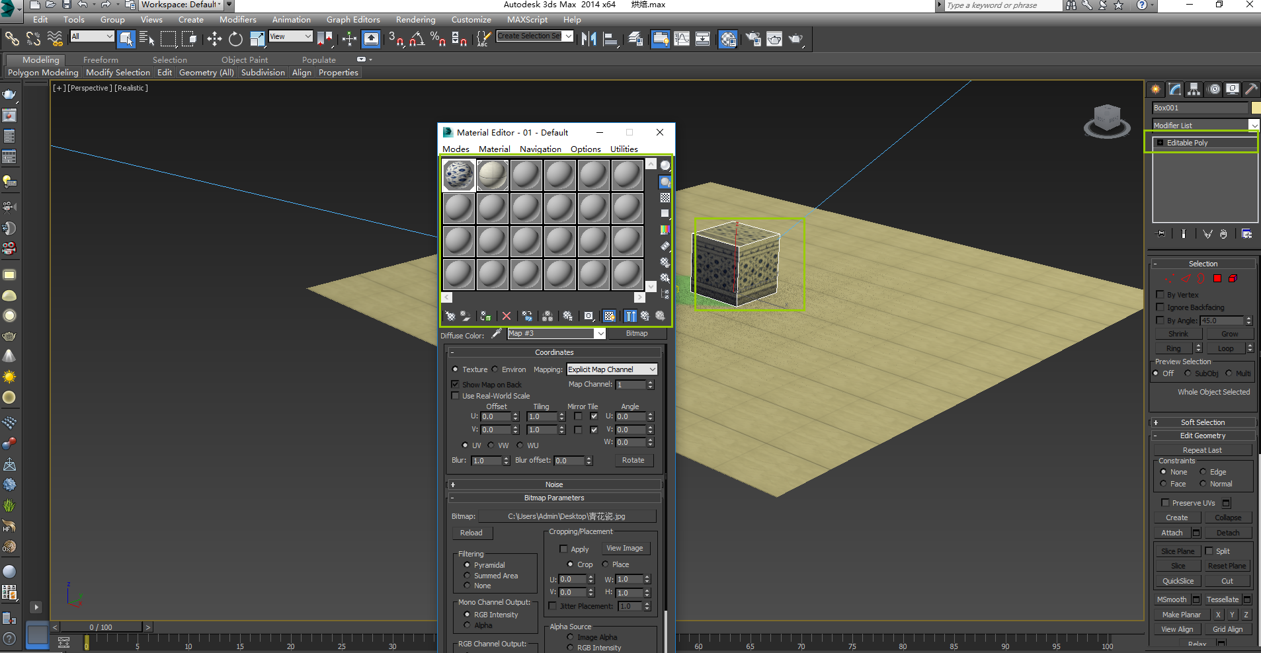Open the Rendering menu
This screenshot has height=653, width=1261.
(415, 19)
